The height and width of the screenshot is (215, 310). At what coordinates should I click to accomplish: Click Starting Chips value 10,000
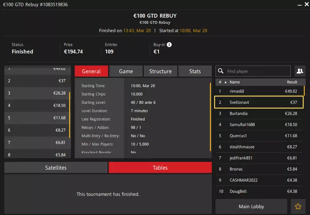click(136, 94)
